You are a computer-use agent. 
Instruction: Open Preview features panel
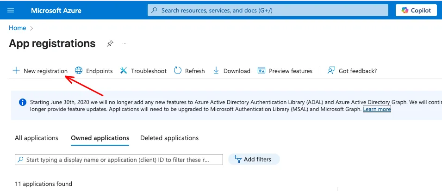[285, 71]
